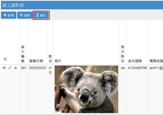Edit employee 001 with pencil icon

pyautogui.click(x=10, y=68)
